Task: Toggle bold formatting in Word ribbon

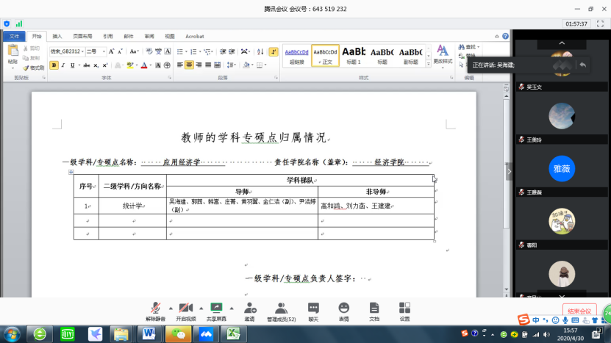Action: tap(54, 65)
